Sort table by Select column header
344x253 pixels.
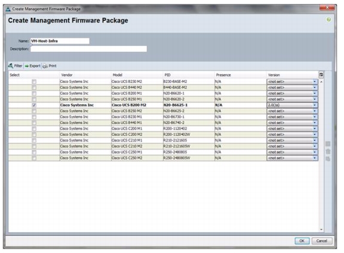click(34, 75)
